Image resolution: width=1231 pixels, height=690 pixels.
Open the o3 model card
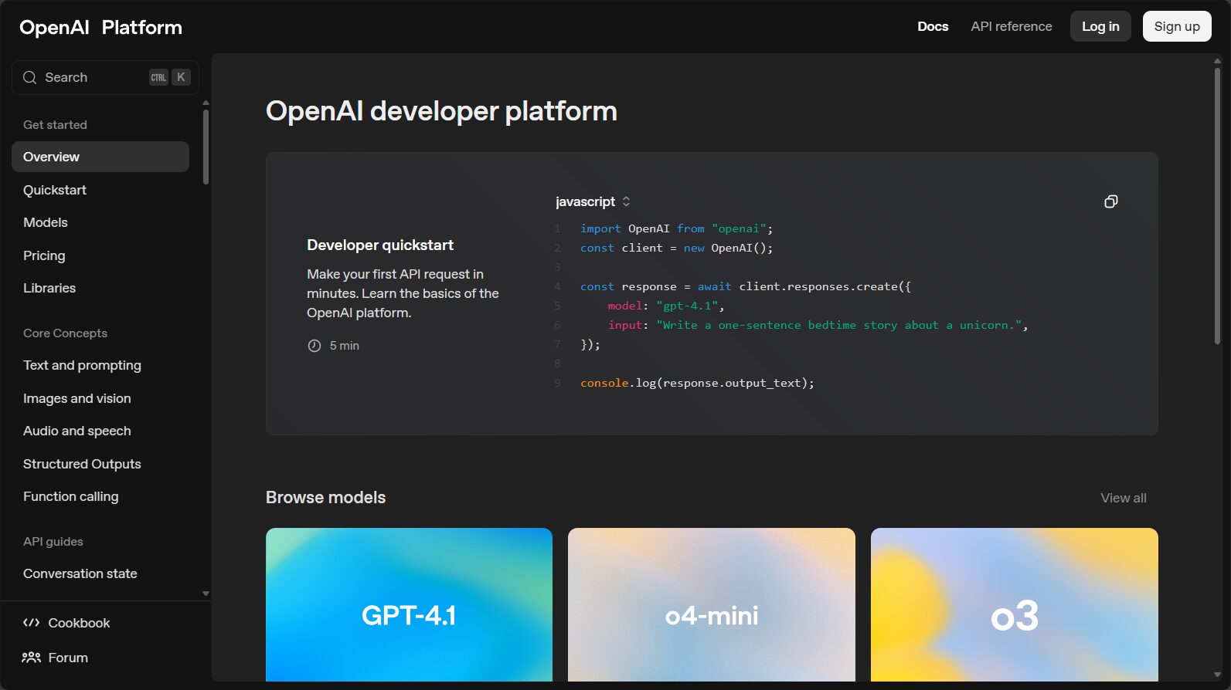tap(1015, 604)
